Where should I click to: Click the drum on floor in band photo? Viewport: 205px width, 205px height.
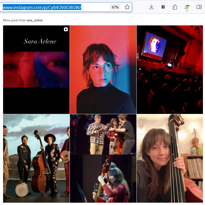tap(21, 189)
